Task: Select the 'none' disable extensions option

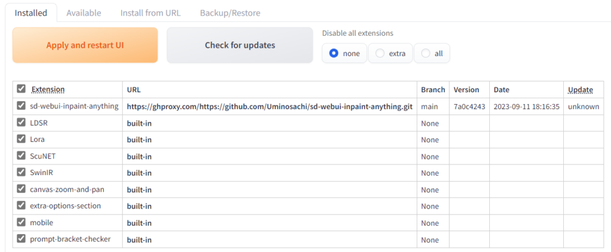Action: click(x=334, y=53)
